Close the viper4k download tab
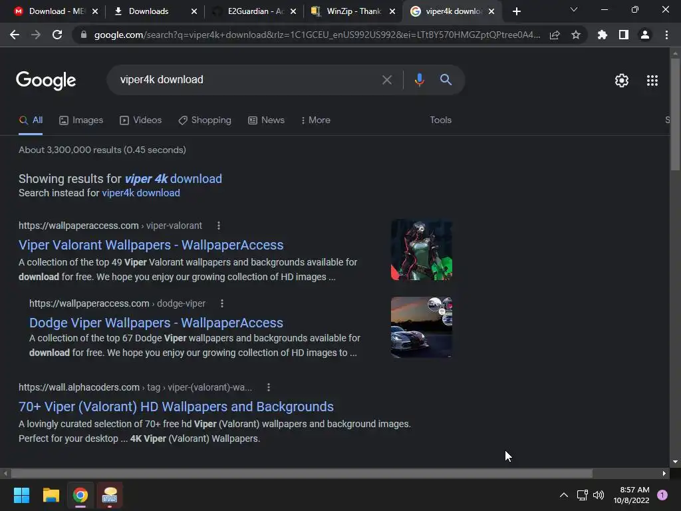Screen dimensions: 681x511 pos(491,11)
